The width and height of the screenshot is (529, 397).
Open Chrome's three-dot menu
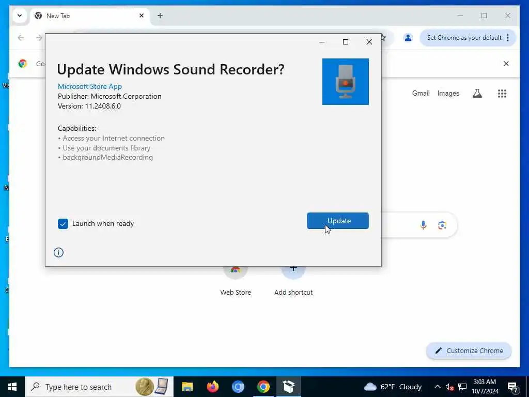(x=508, y=37)
